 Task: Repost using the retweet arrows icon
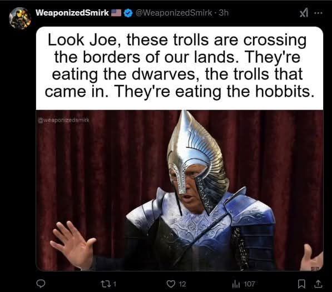[x=105, y=284]
